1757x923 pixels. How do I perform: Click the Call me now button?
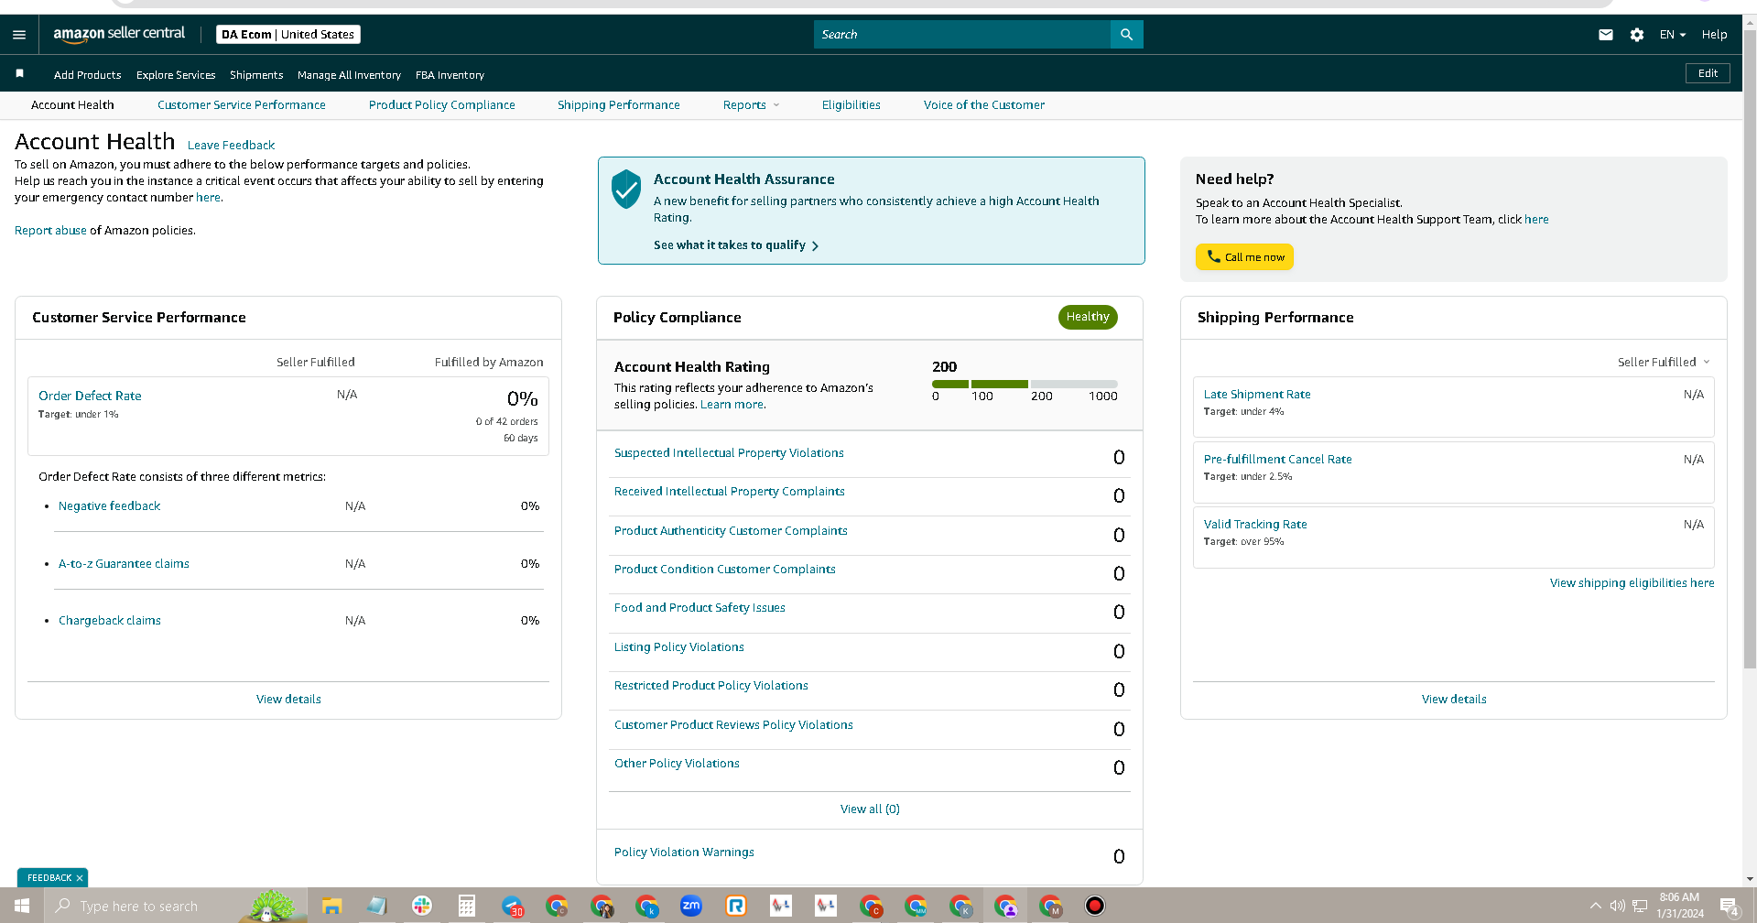1244,257
